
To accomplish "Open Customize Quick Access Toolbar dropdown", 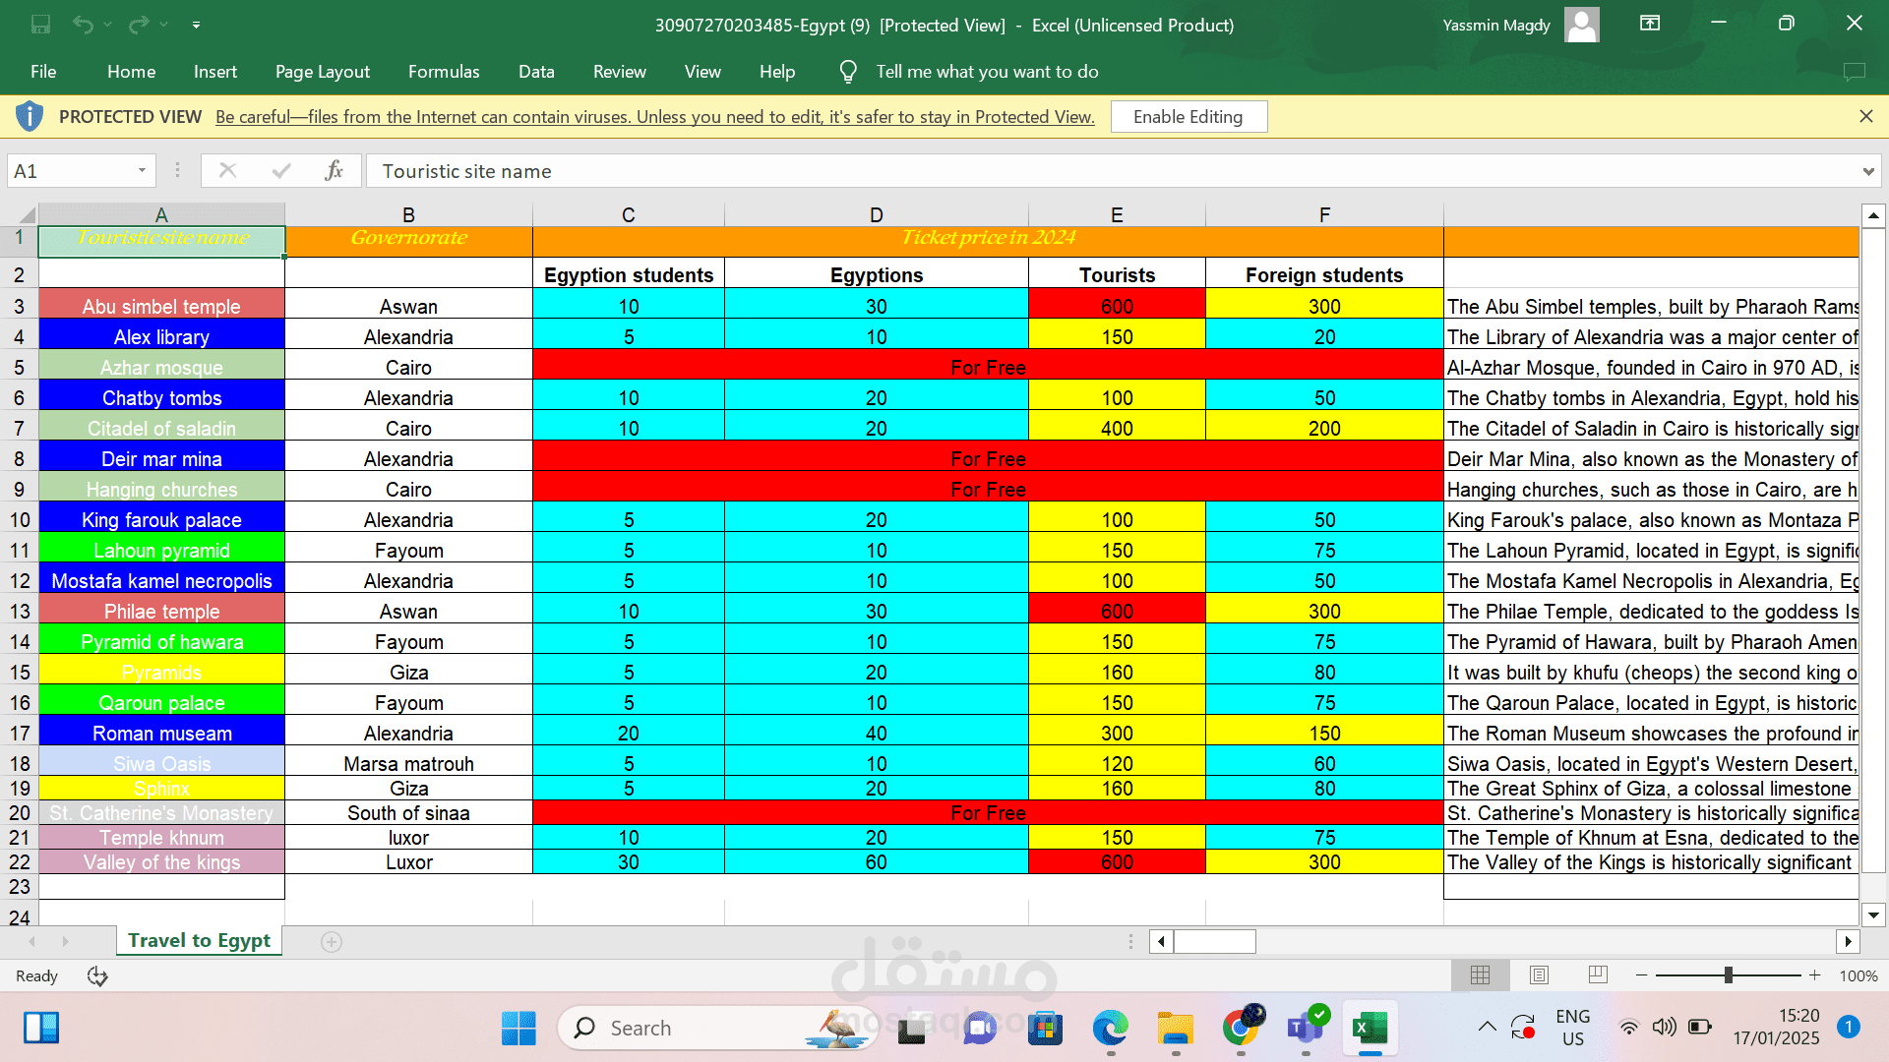I will pos(196,25).
